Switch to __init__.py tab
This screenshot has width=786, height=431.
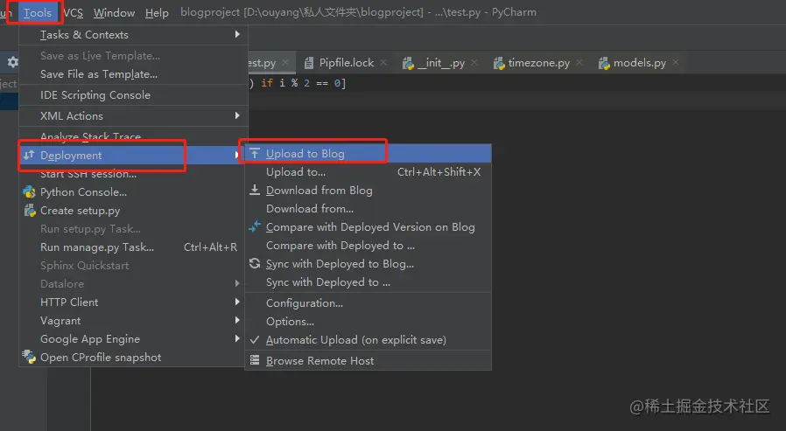(x=442, y=63)
